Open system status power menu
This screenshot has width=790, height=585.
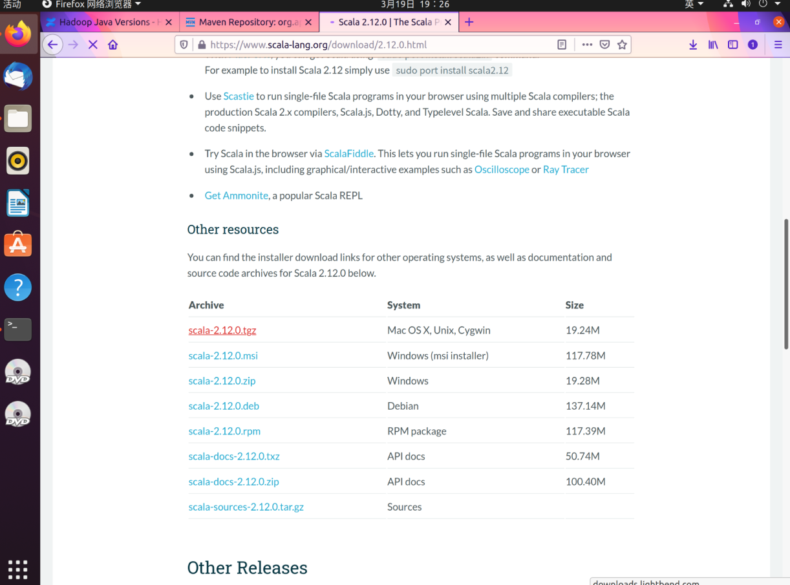pos(768,5)
